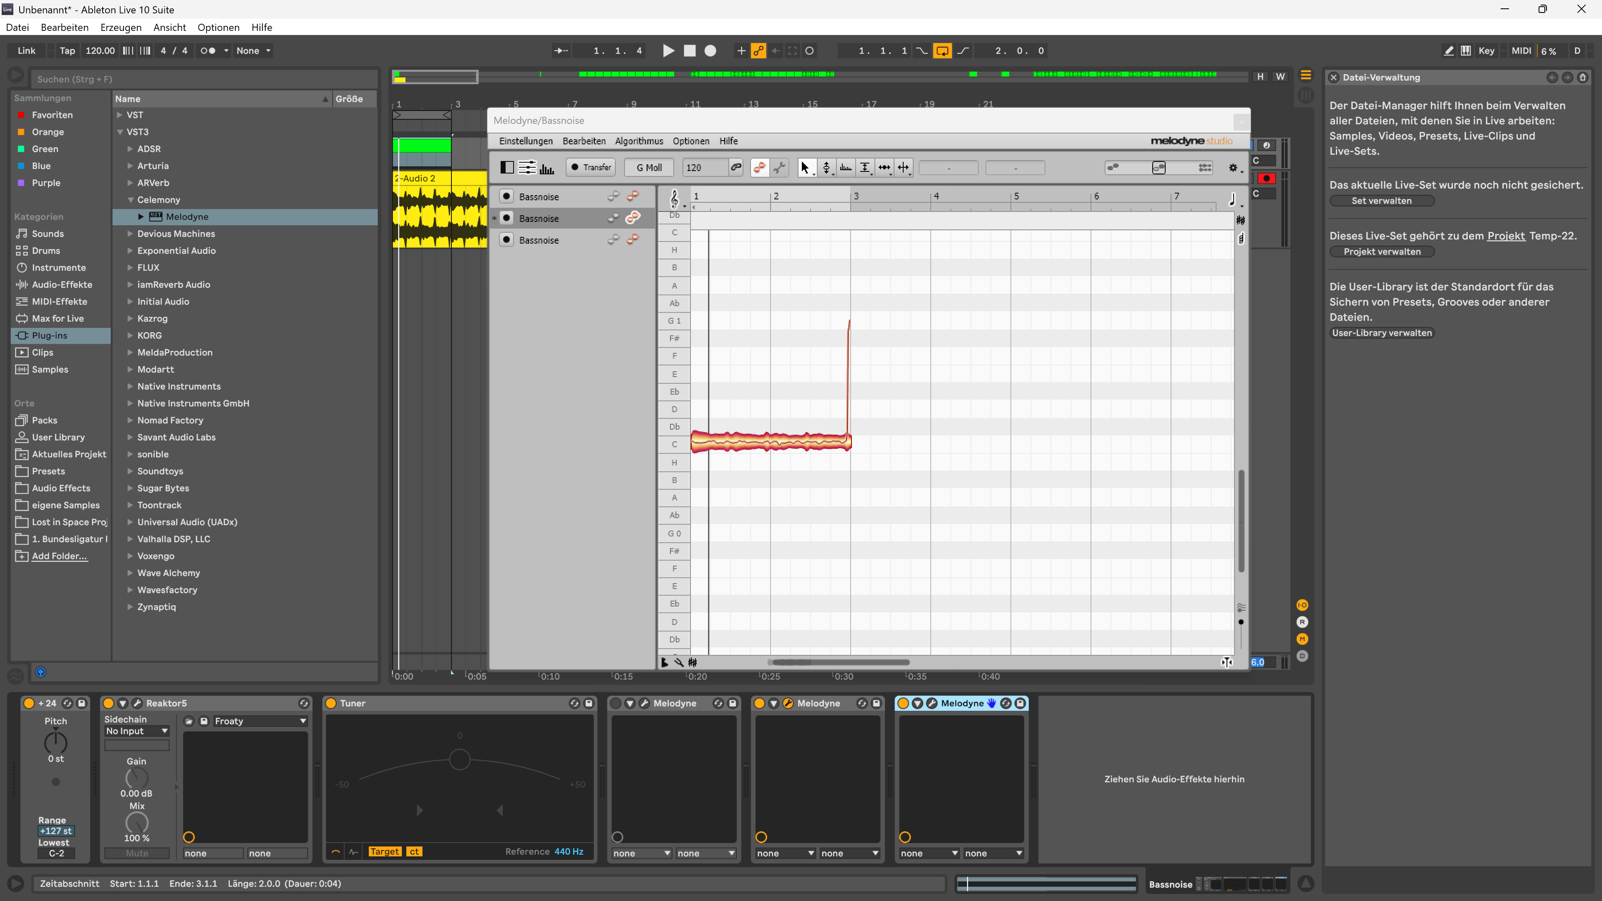1602x901 pixels.
Task: Toggle reference blob on first Bassnoise track
Action: pyautogui.click(x=613, y=196)
